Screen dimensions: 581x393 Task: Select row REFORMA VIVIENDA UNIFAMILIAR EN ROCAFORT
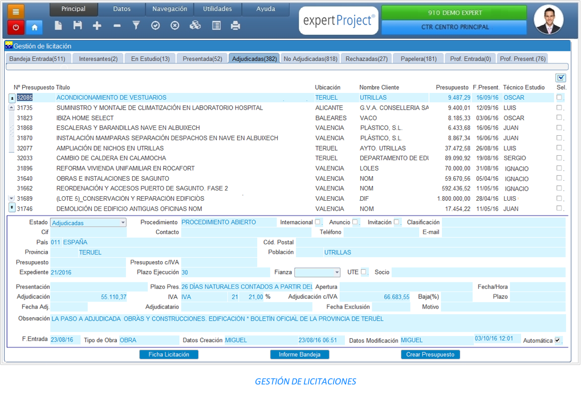tap(286, 168)
